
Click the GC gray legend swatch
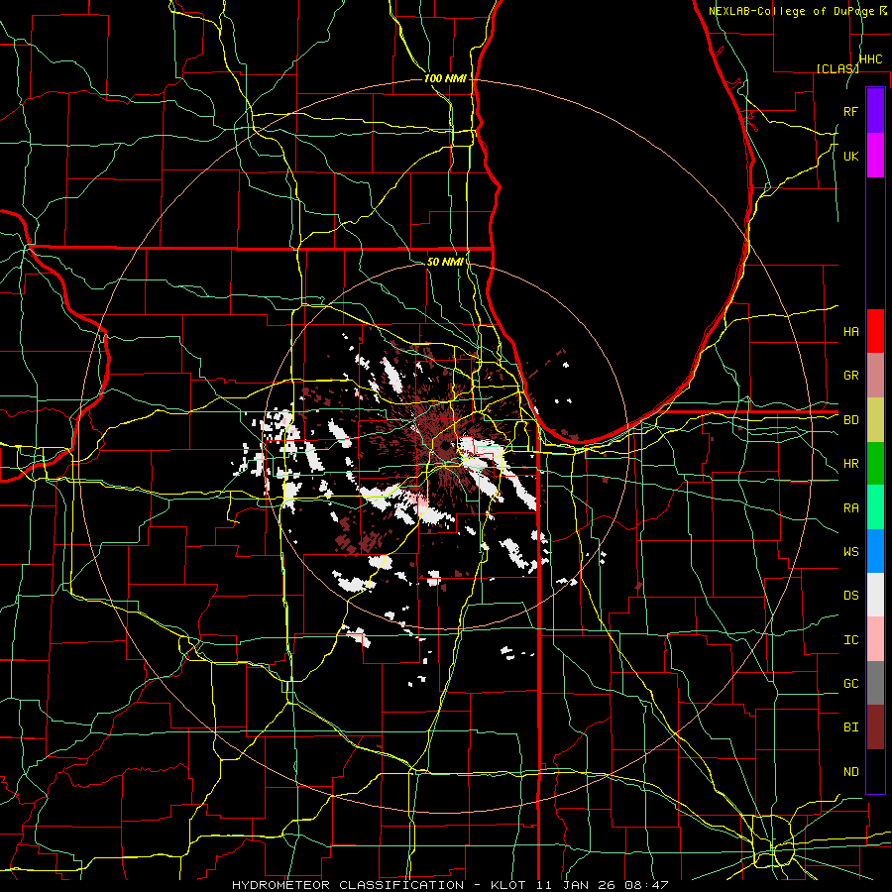[x=875, y=683]
